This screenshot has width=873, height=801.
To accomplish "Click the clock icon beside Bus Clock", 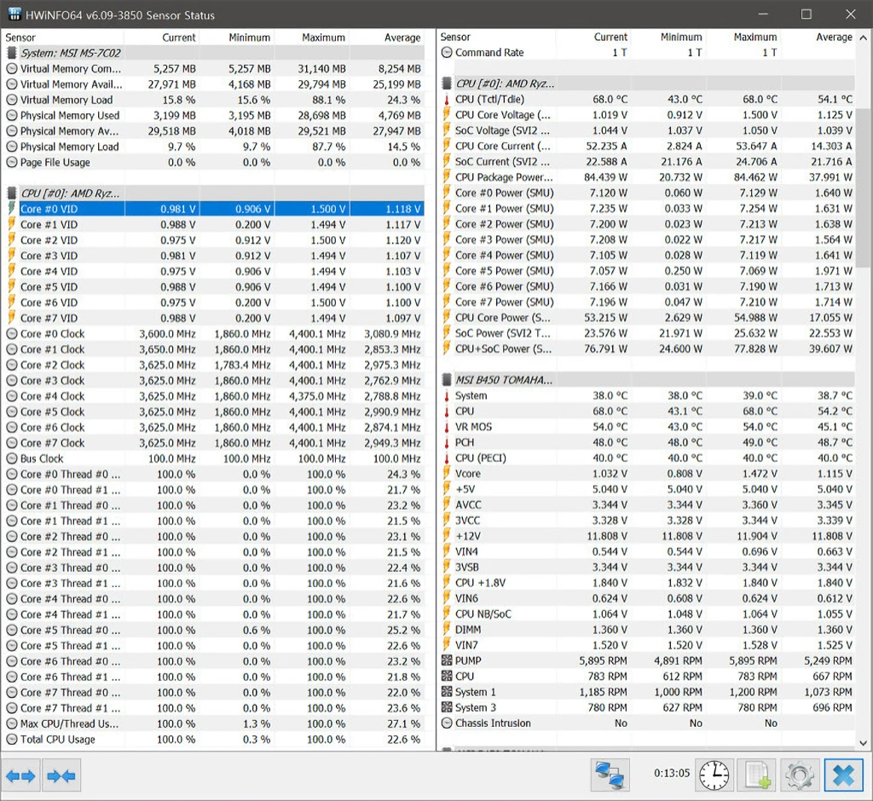I will point(12,459).
